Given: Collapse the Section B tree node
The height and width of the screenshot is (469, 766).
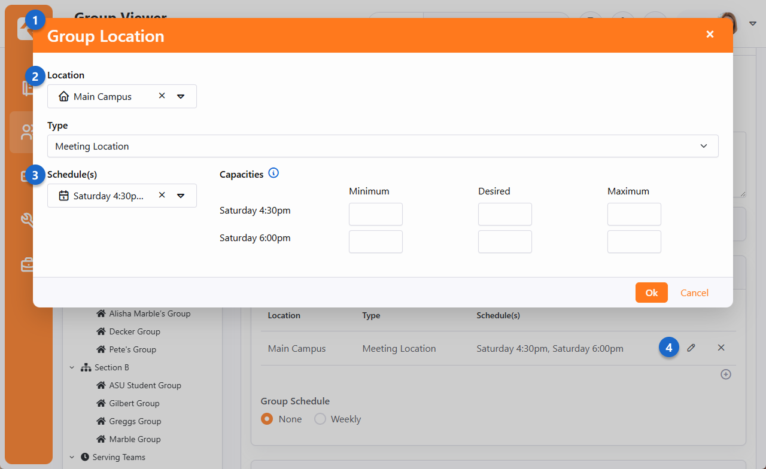Looking at the screenshot, I should point(72,367).
